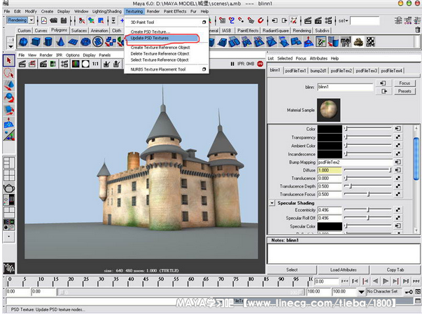Click the red IPR stop icon

point(260,64)
